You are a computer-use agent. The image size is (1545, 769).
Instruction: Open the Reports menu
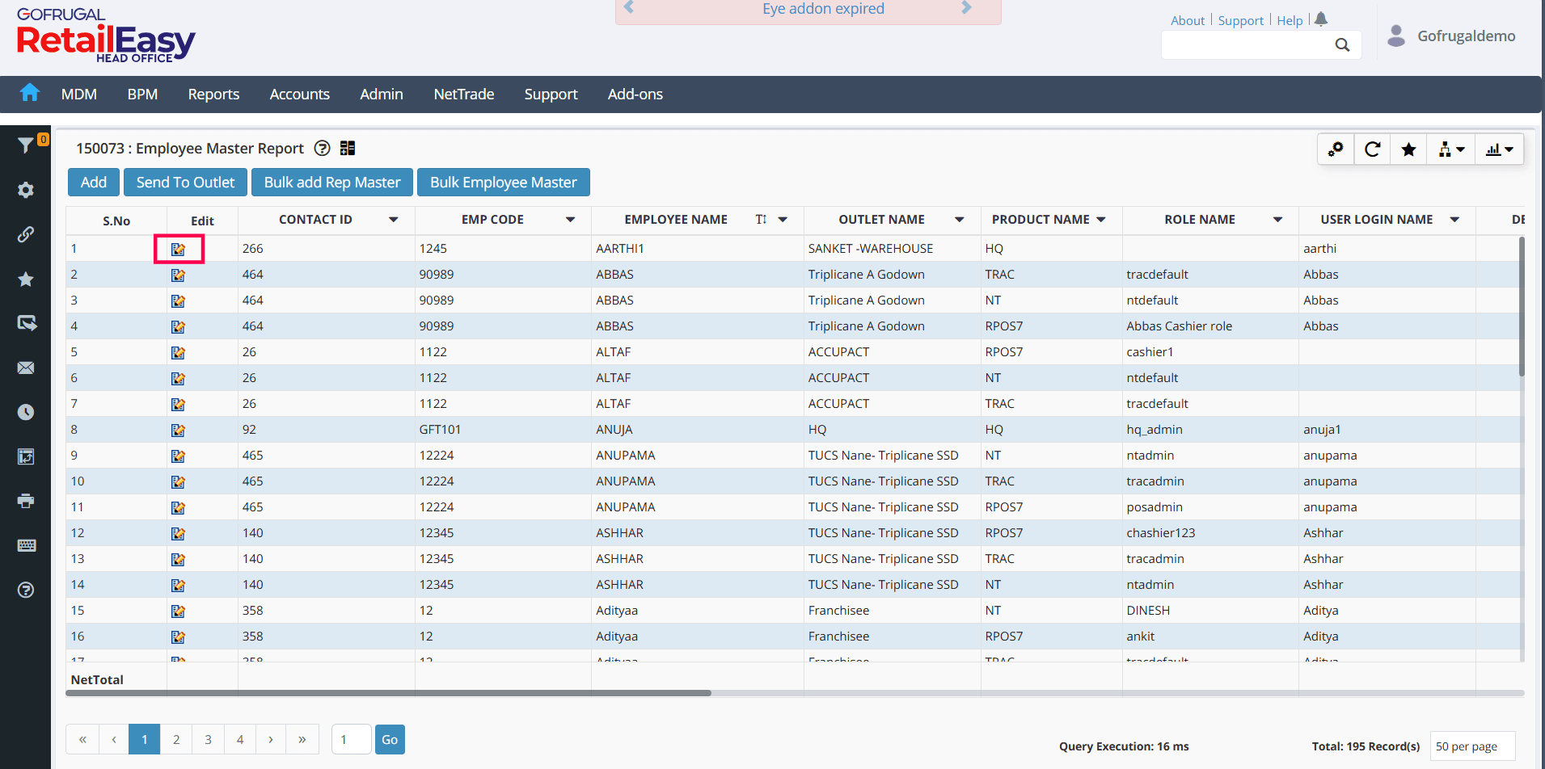pos(213,95)
